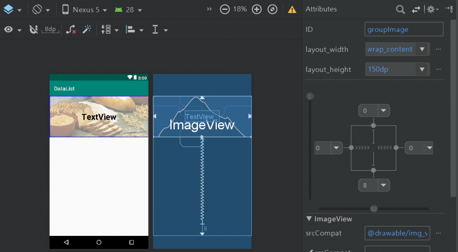Search attributes with the magnifier icon
This screenshot has width=458, height=252.
tap(400, 9)
